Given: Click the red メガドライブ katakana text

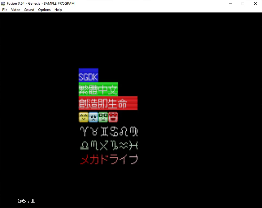Looking at the screenshot, I should [x=109, y=159].
